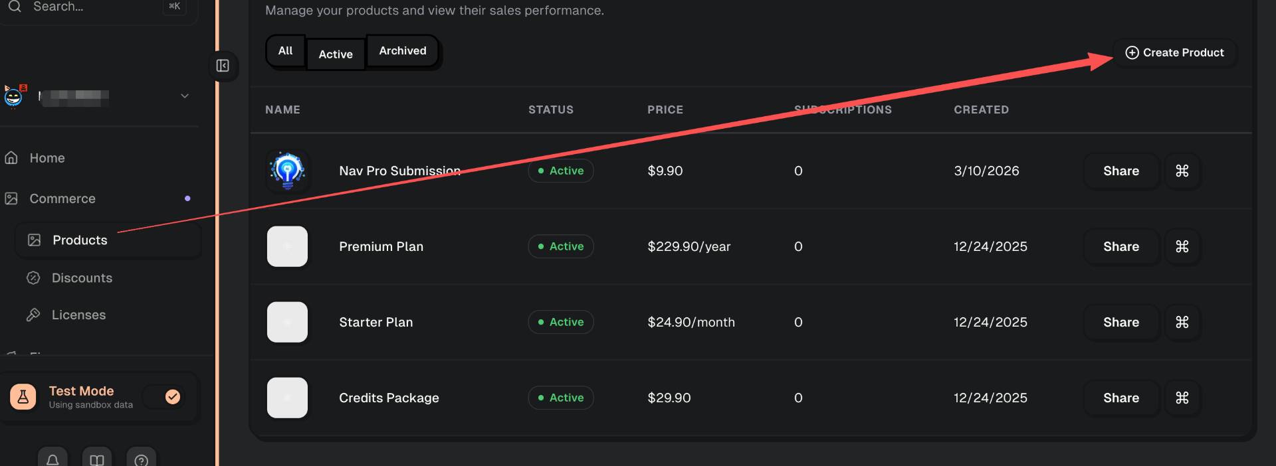
Task: Open Discounts in the sidebar
Action: (82, 278)
